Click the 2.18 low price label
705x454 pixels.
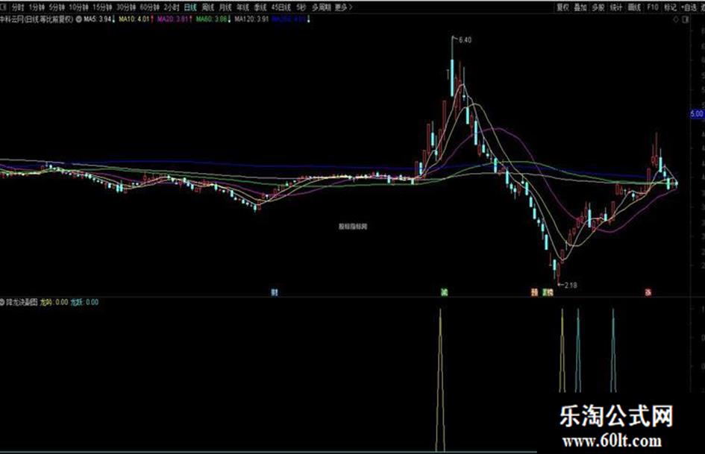coord(570,285)
